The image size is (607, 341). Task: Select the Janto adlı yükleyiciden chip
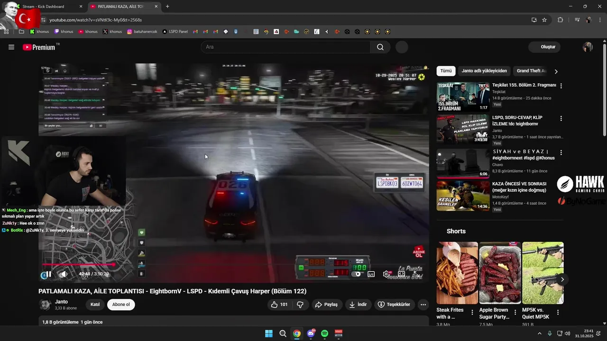pyautogui.click(x=484, y=71)
